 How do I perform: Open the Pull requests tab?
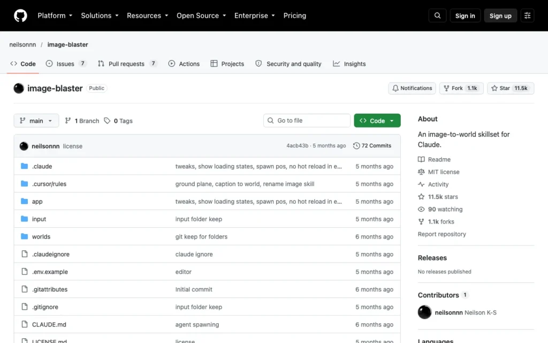click(127, 64)
